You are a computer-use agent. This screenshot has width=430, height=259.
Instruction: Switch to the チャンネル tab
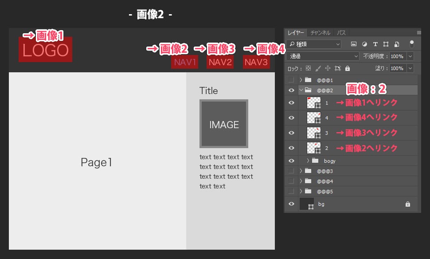320,33
